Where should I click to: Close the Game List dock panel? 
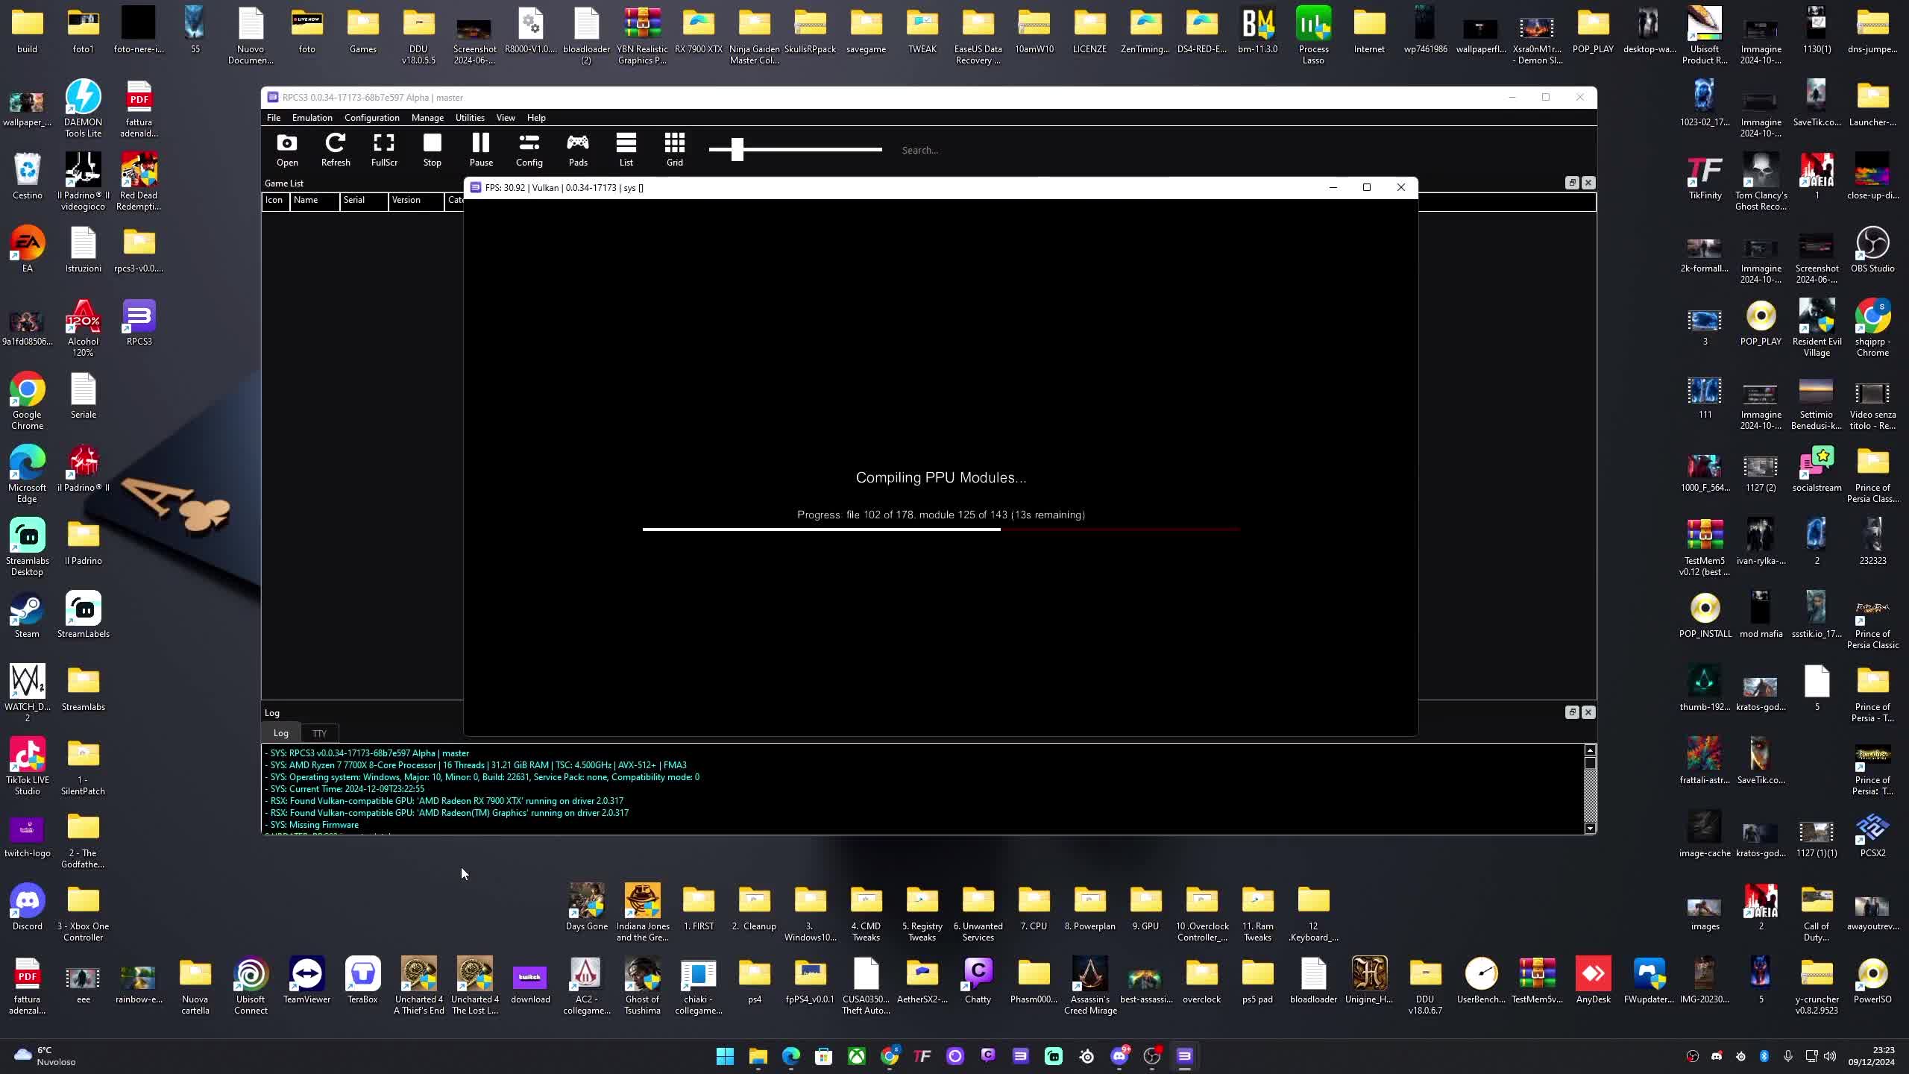[1588, 183]
